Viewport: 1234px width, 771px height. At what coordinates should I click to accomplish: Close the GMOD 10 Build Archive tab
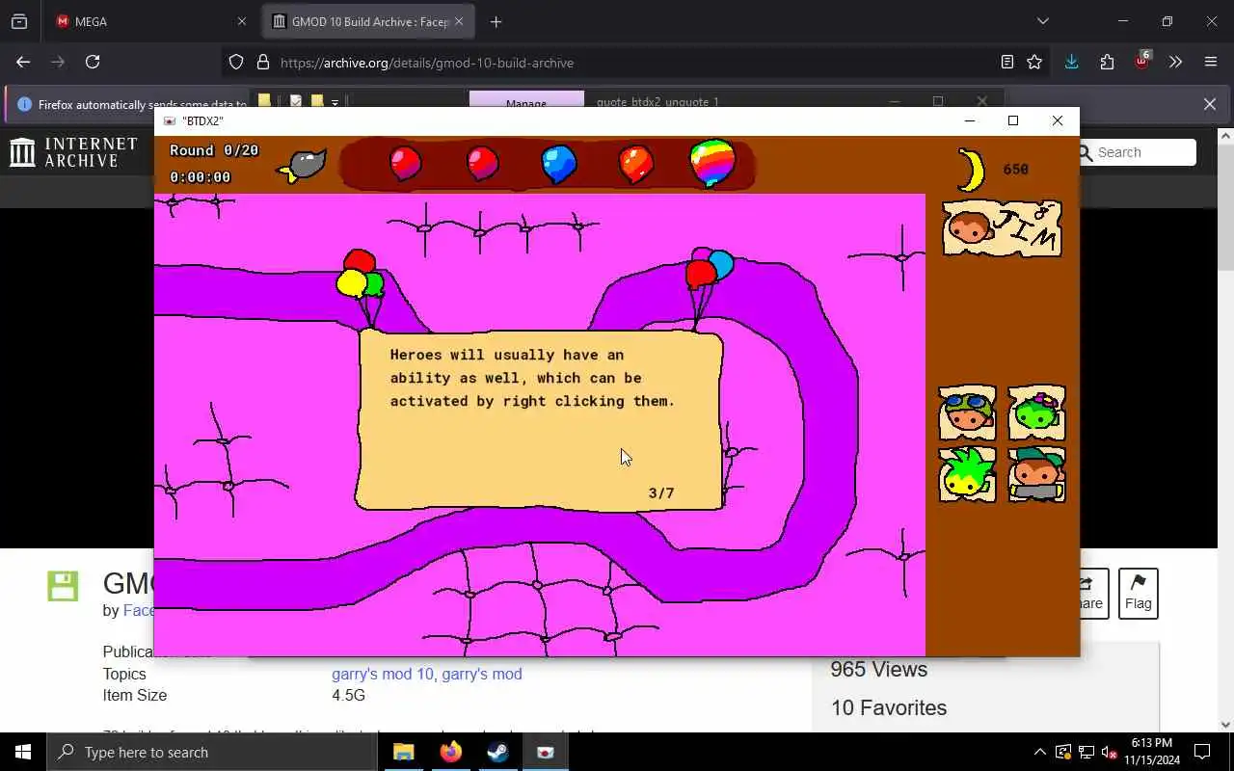tap(459, 21)
